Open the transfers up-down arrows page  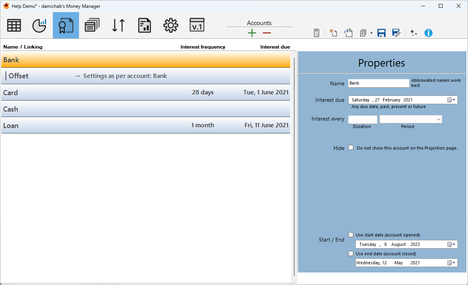119,25
